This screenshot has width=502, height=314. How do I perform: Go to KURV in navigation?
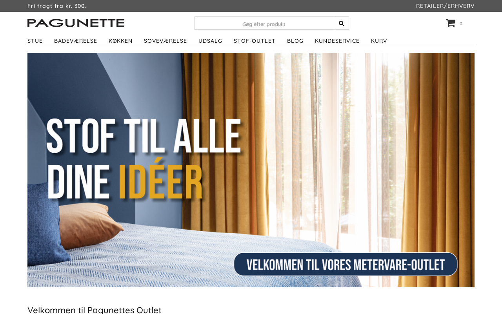click(379, 41)
